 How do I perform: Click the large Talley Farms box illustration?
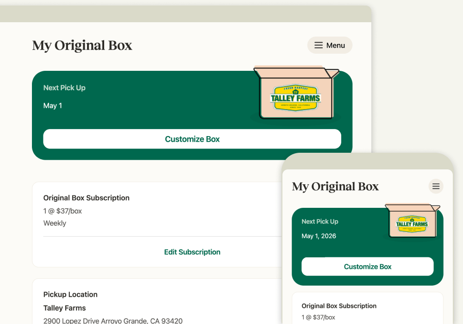pos(296,93)
